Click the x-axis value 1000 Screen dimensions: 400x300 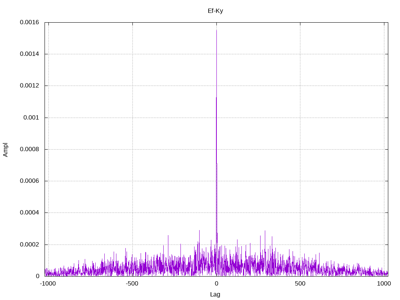(384, 284)
